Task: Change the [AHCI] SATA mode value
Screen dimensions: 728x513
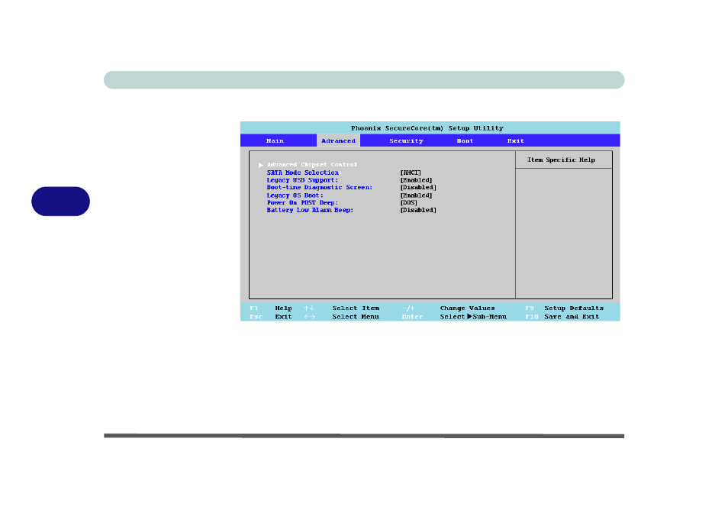Action: [411, 173]
